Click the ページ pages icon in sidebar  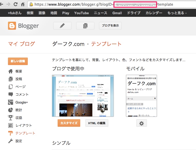(x=11, y=87)
